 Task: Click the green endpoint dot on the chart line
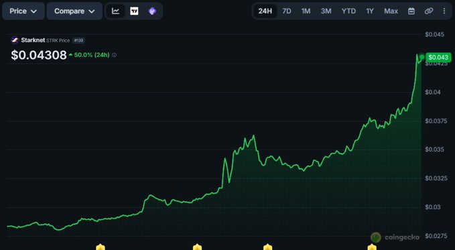coord(421,57)
